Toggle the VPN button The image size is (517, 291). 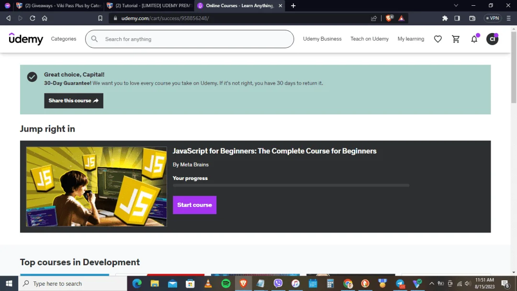pyautogui.click(x=492, y=18)
